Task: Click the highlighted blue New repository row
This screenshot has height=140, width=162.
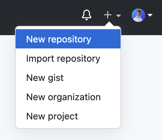Action: coord(68,39)
